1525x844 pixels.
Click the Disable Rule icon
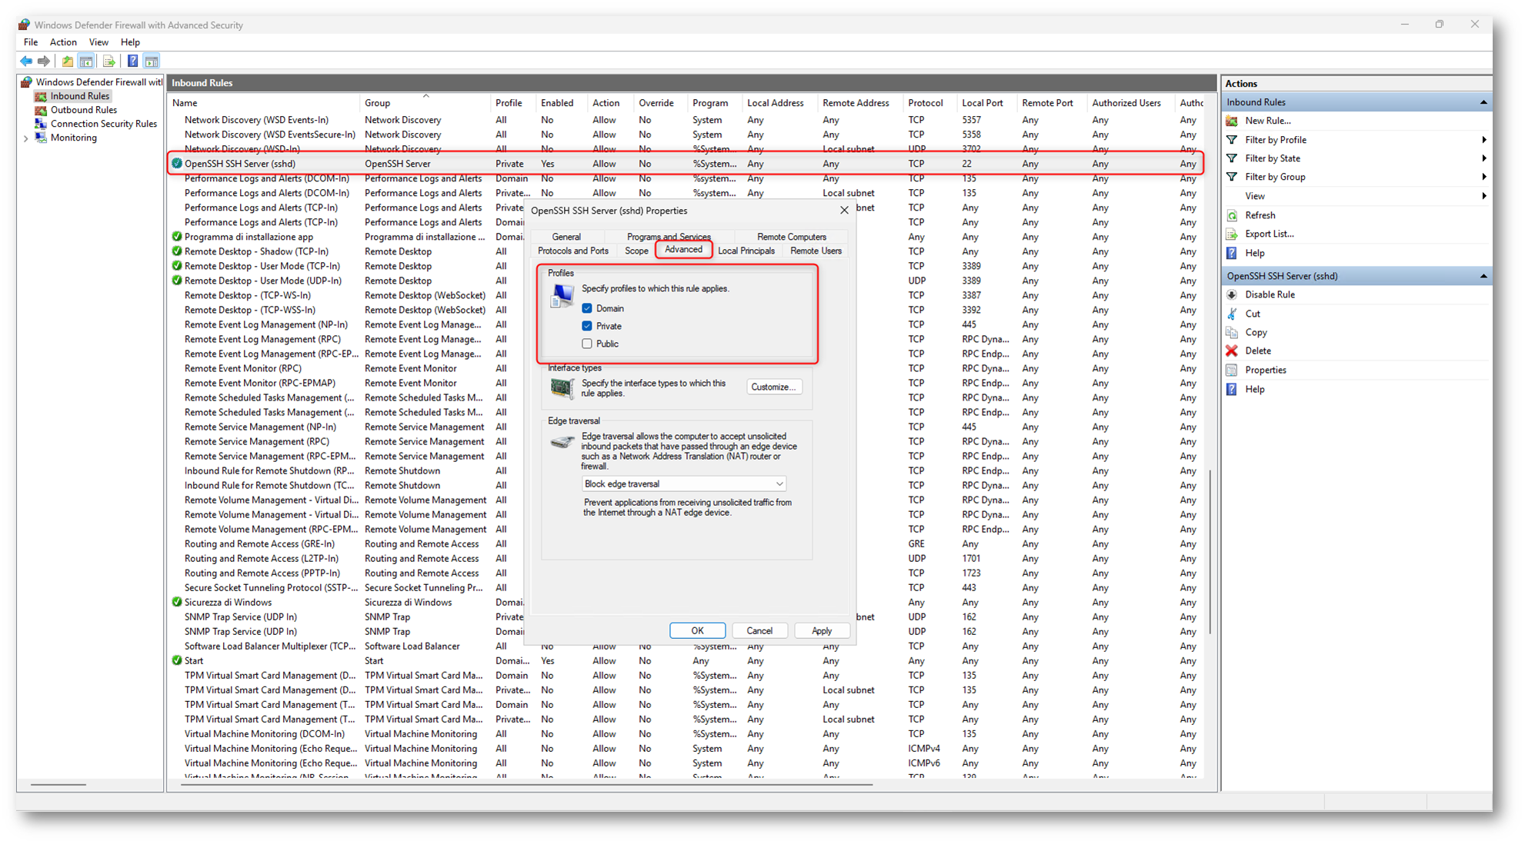pos(1232,294)
